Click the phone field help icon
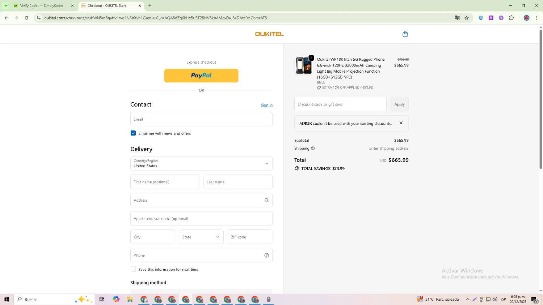The height and width of the screenshot is (305, 543). [x=266, y=255]
